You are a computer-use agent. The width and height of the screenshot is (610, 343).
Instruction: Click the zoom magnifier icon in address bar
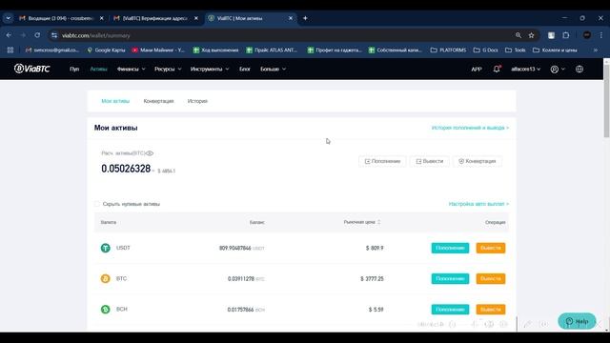(x=518, y=35)
